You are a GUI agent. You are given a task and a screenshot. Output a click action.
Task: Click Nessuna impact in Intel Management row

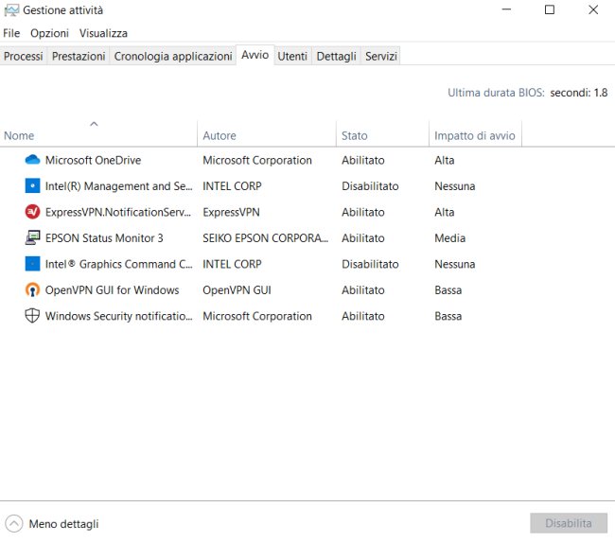point(454,186)
